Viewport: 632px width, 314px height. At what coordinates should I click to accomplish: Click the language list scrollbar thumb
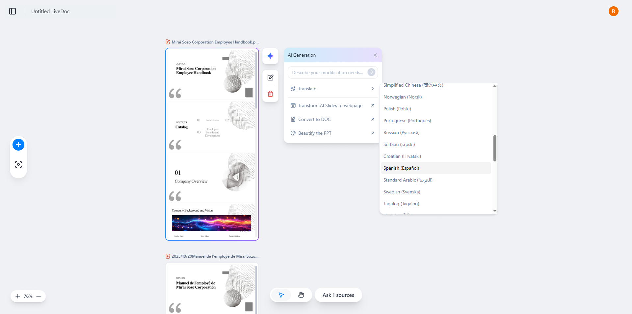(495, 148)
